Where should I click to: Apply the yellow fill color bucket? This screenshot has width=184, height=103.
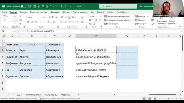(48, 22)
